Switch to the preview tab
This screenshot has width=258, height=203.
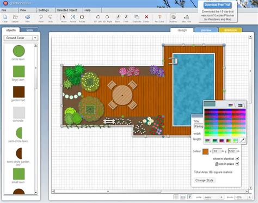pyautogui.click(x=206, y=30)
